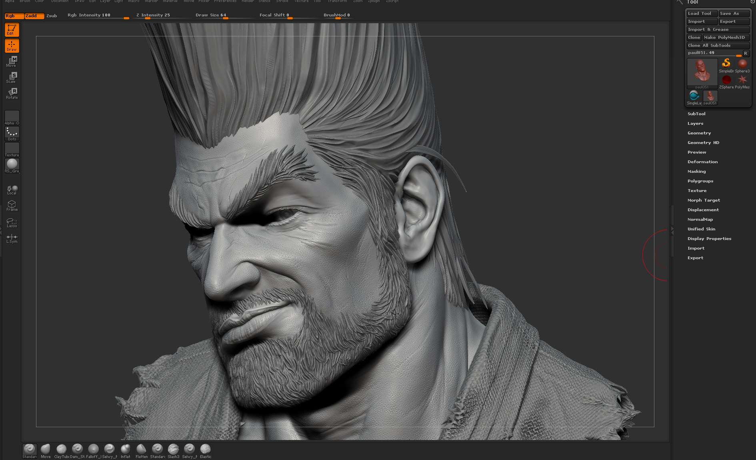
Task: Expand the Layers section
Action: 695,124
